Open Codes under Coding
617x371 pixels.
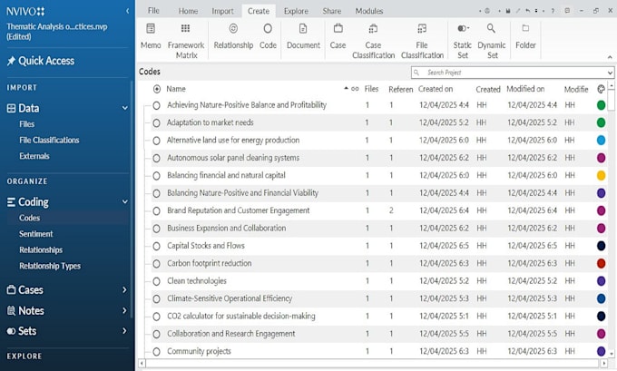click(x=30, y=218)
